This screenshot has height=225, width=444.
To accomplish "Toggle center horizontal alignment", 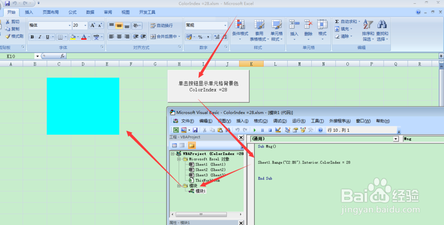I will tap(119, 37).
